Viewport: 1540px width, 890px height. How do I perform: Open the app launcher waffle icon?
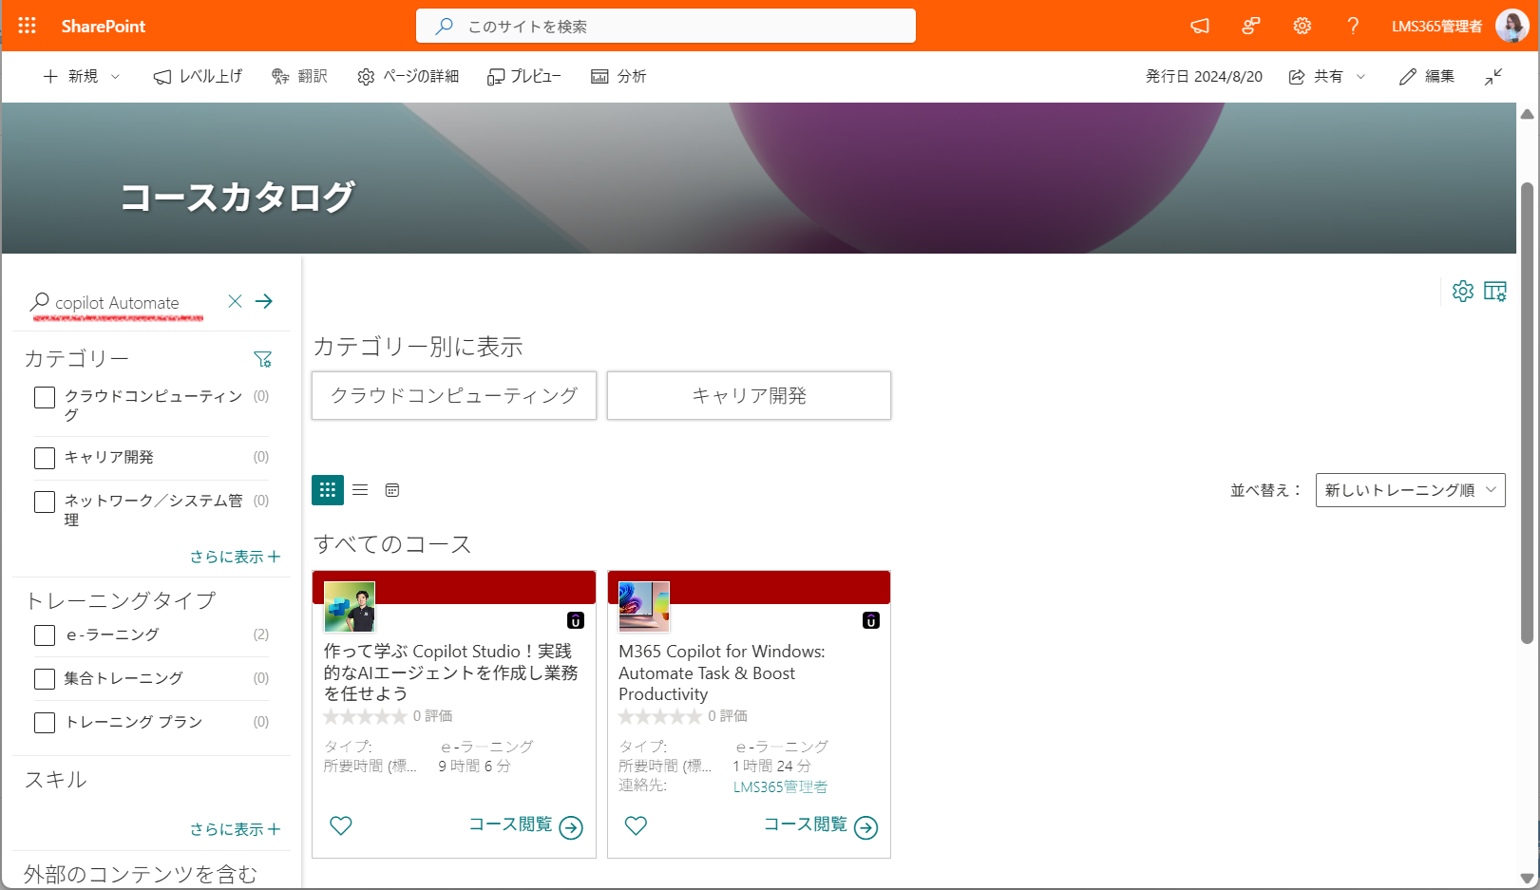(27, 26)
